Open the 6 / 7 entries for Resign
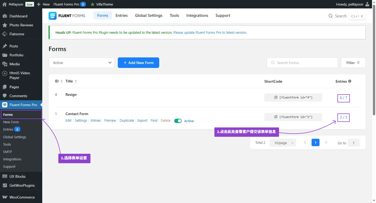Image resolution: width=376 pixels, height=203 pixels. pos(343,98)
